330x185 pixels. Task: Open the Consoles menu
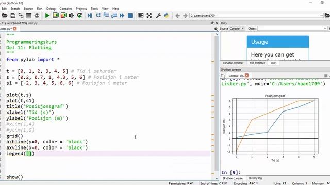click(65, 9)
